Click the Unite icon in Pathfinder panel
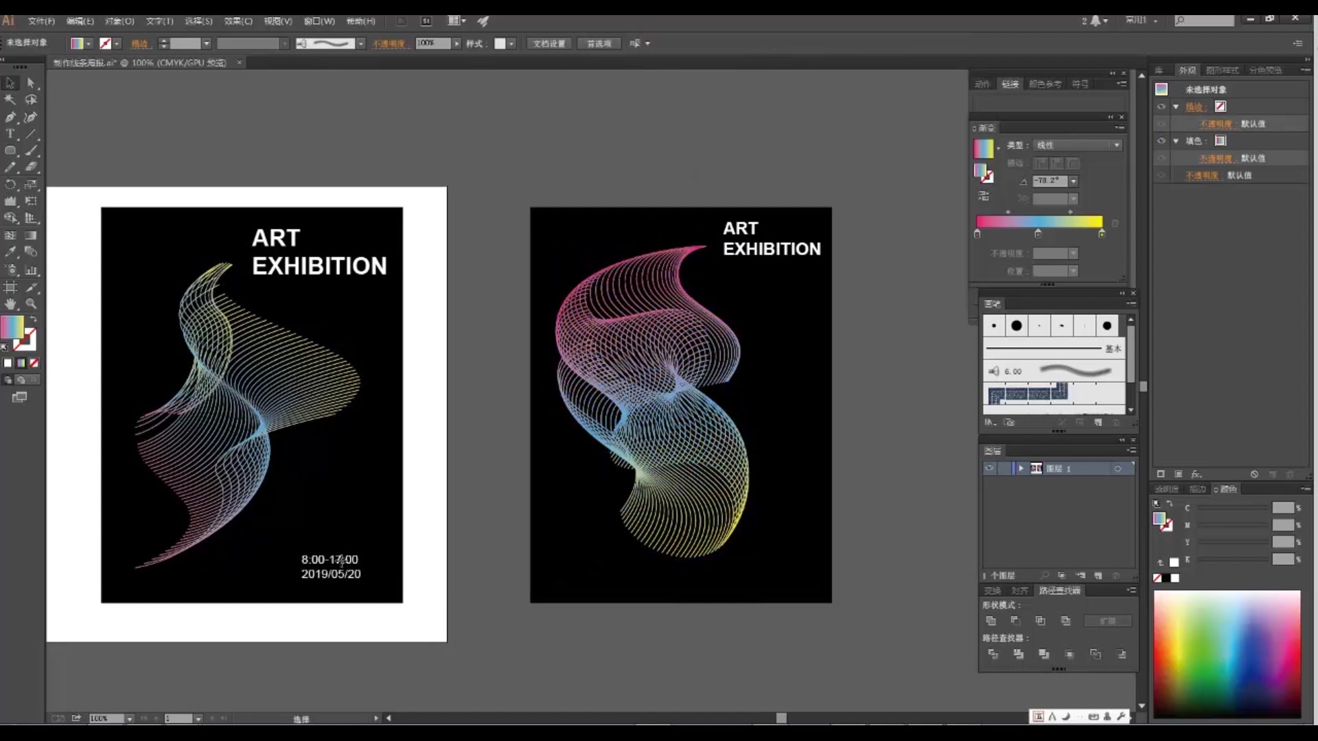The width and height of the screenshot is (1318, 741). pos(991,621)
